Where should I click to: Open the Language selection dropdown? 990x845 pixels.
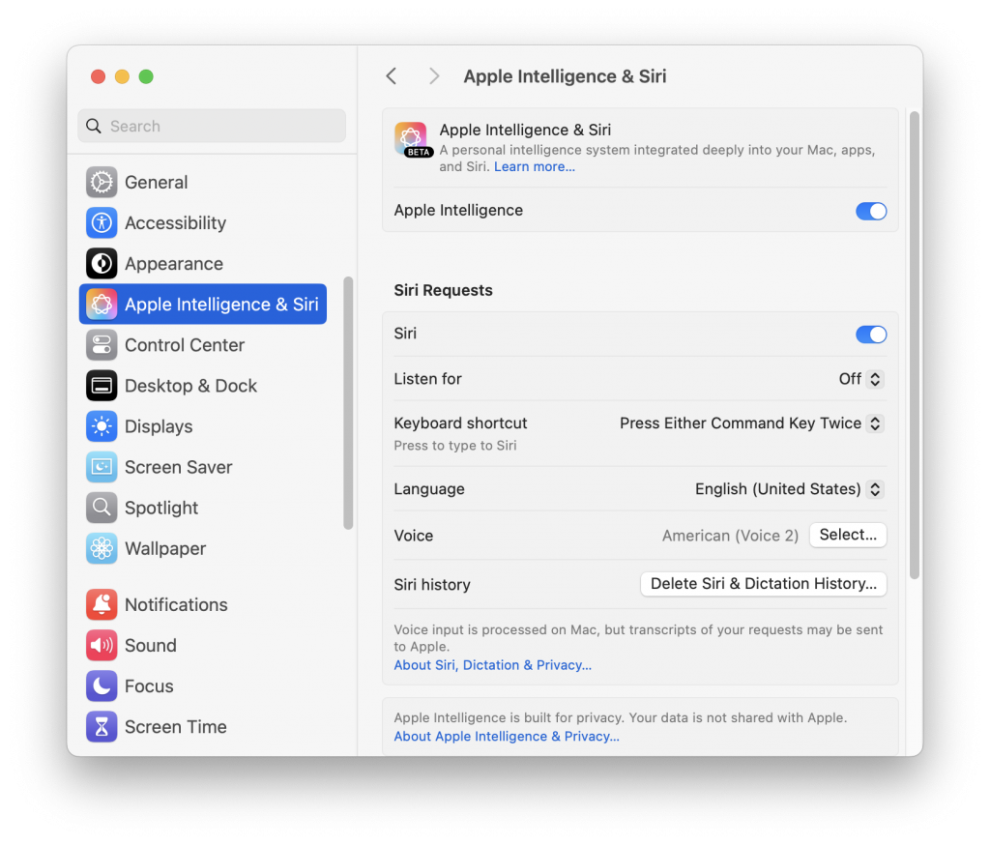point(788,489)
